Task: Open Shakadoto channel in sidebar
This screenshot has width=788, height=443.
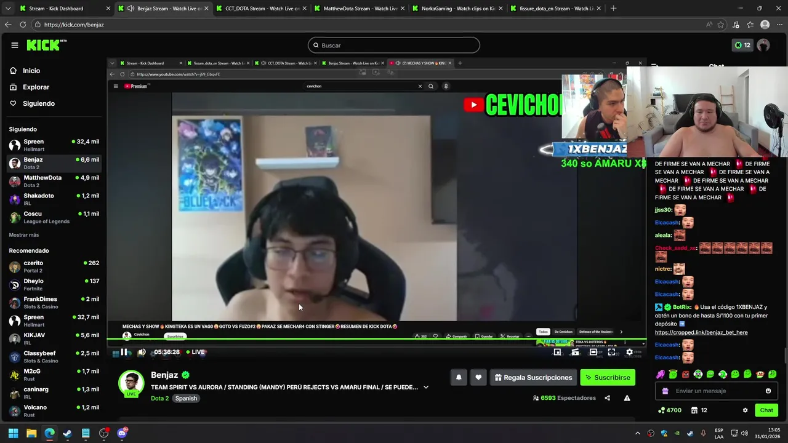Action: point(54,199)
